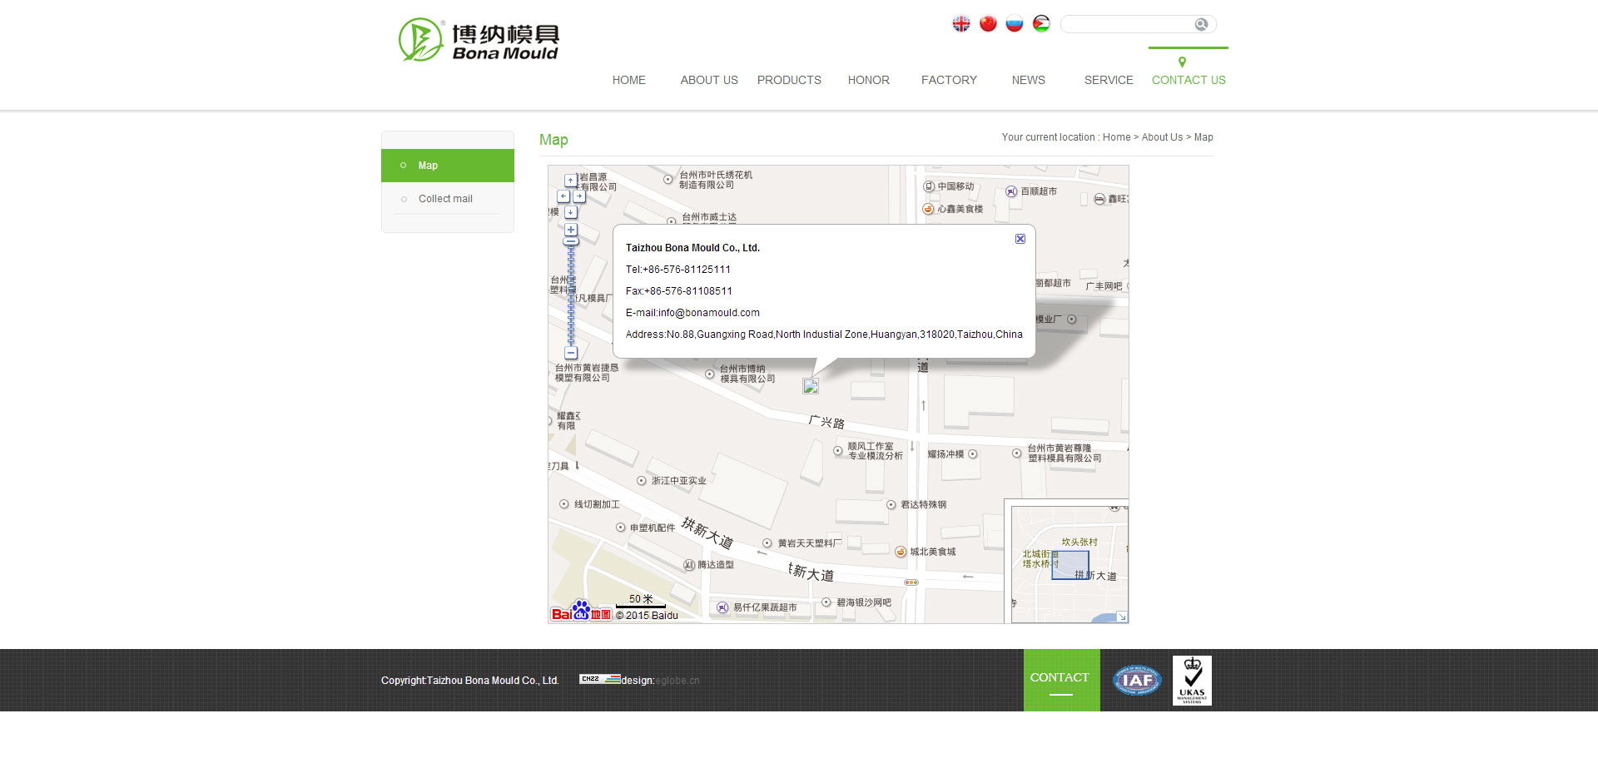Click the Bona Mould logo

click(479, 41)
